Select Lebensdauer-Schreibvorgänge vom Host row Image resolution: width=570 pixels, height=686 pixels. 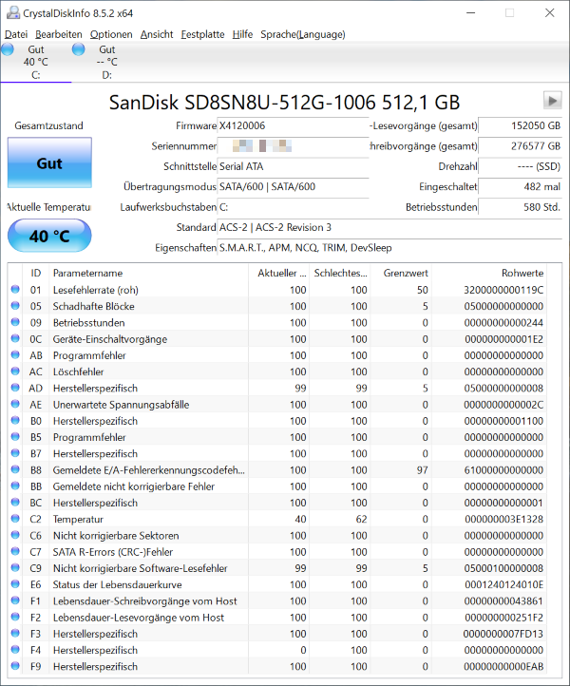[x=277, y=600]
